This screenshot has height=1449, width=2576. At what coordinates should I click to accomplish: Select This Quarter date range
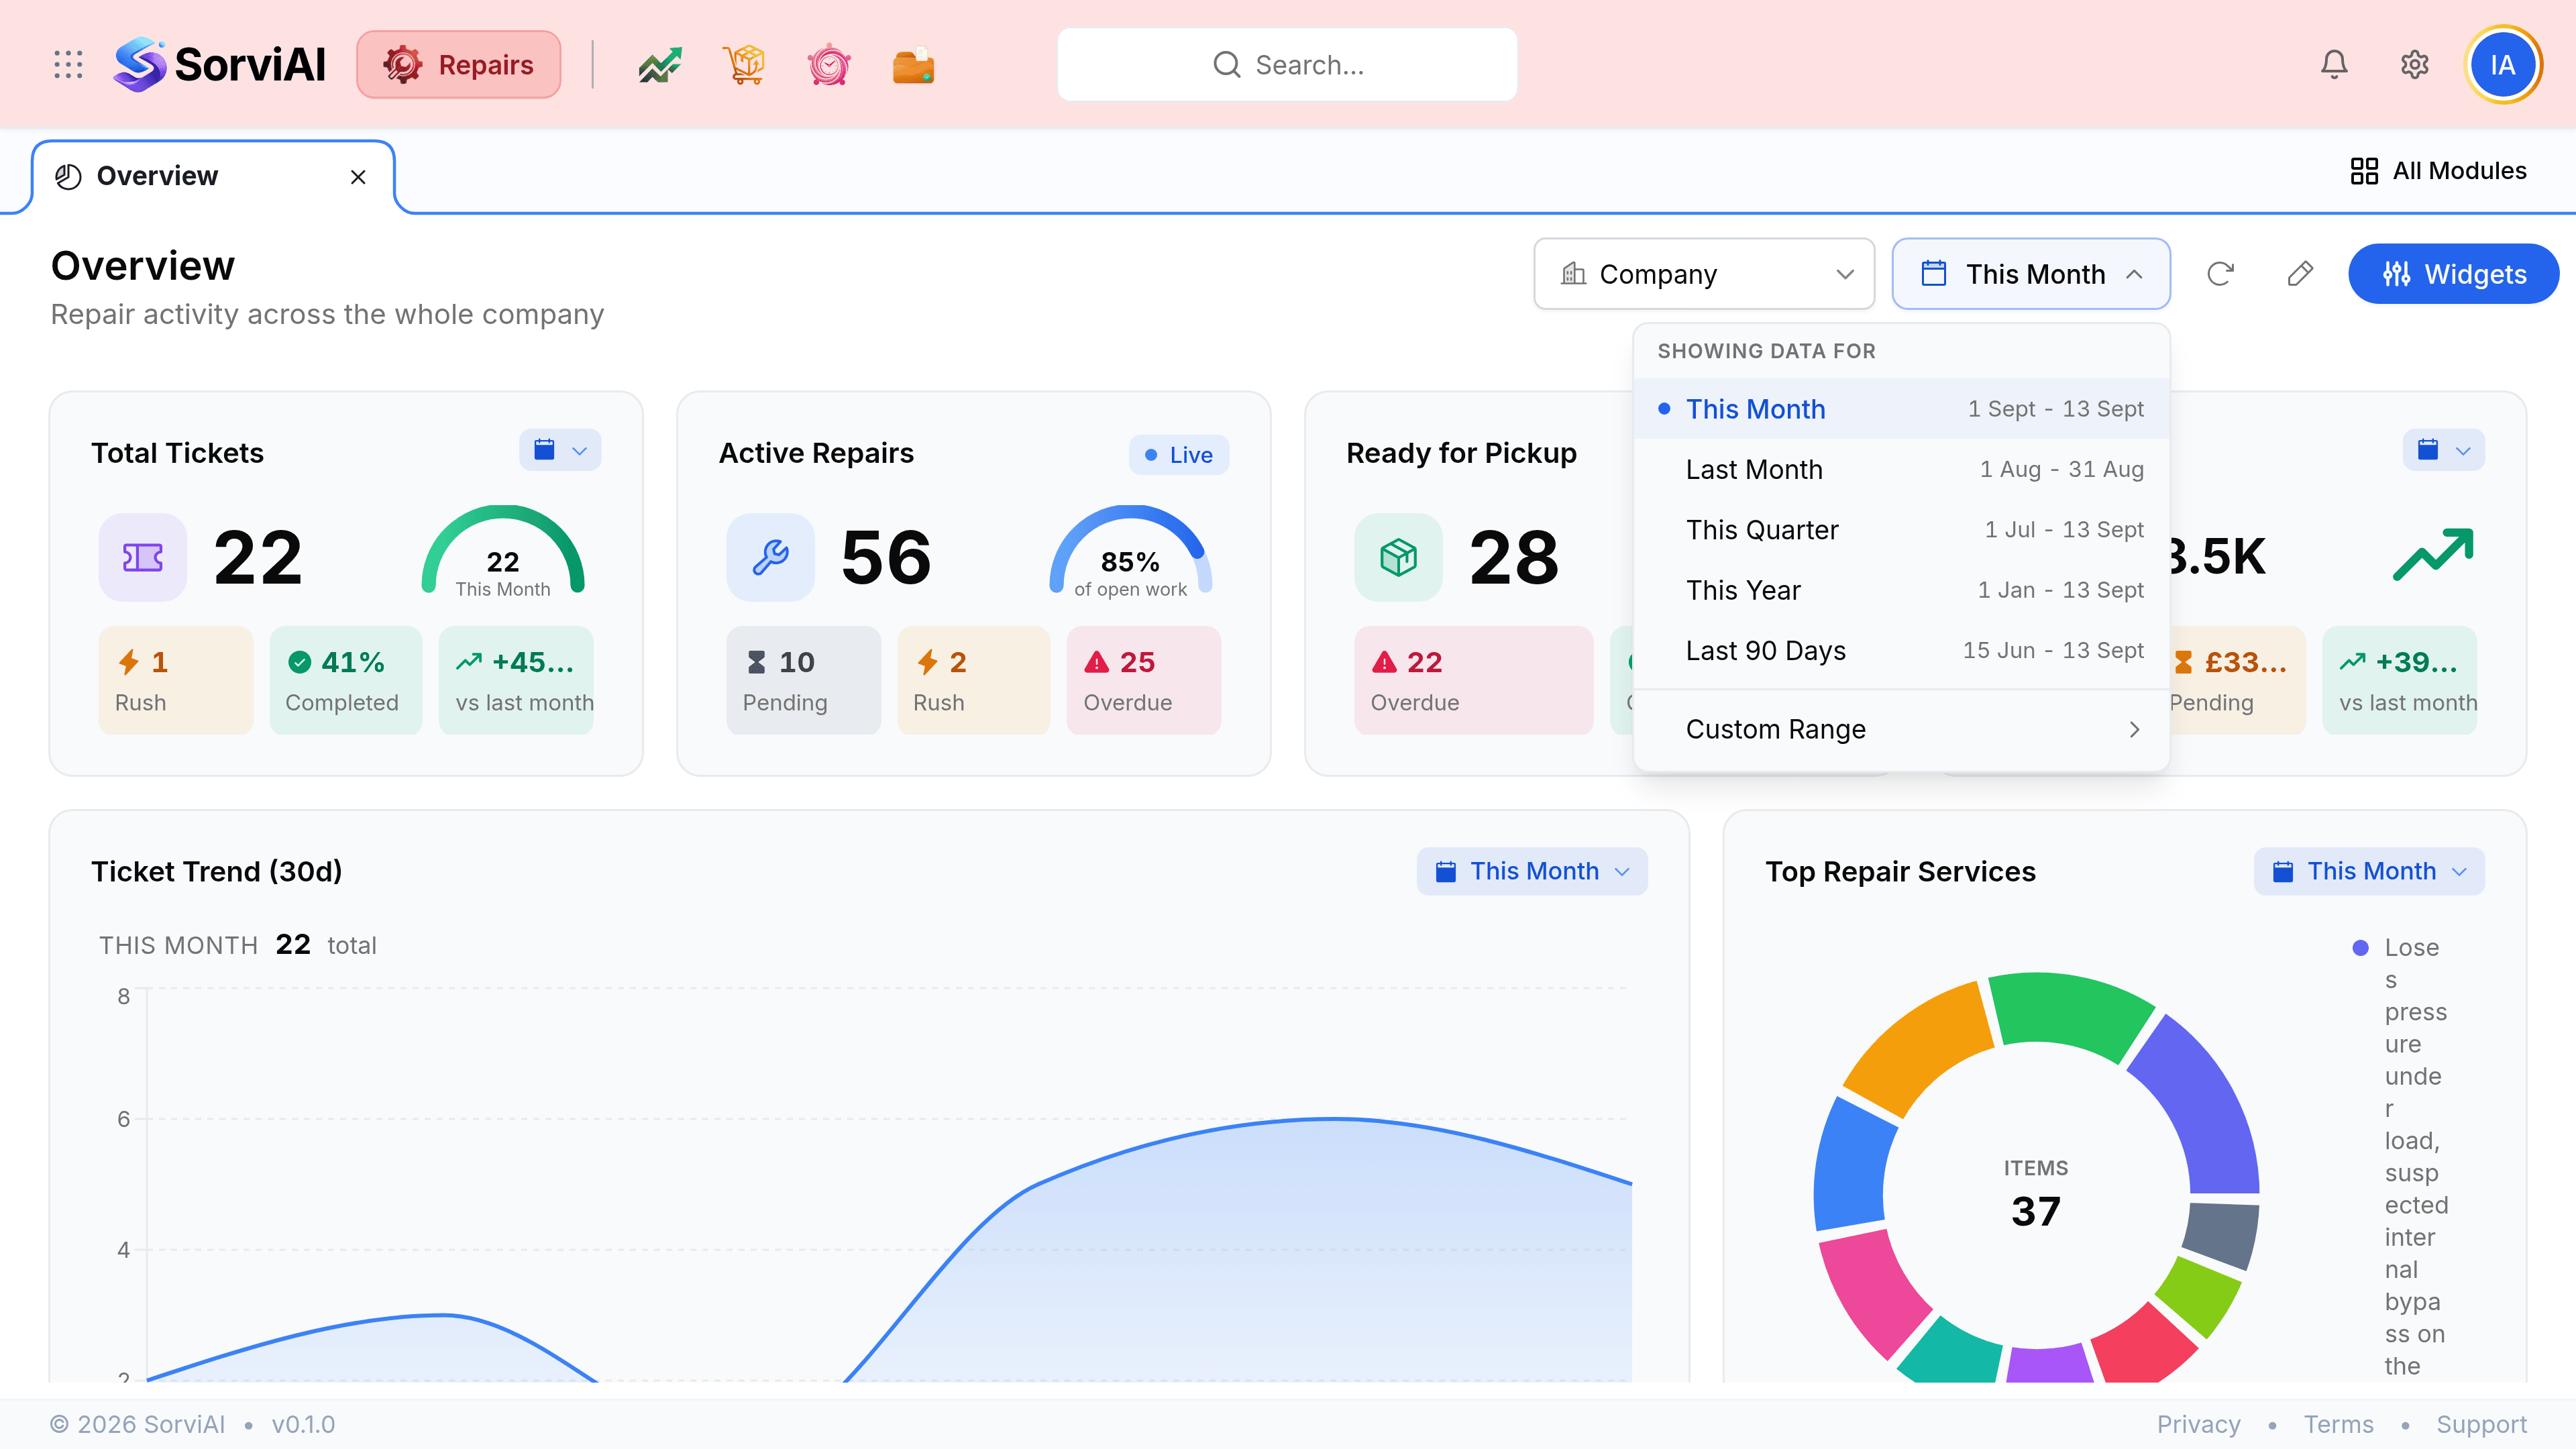(1901, 530)
